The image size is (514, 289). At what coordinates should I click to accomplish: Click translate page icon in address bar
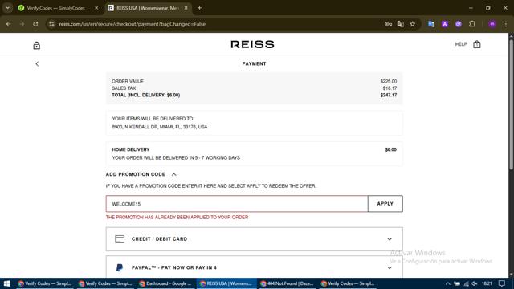click(x=400, y=24)
